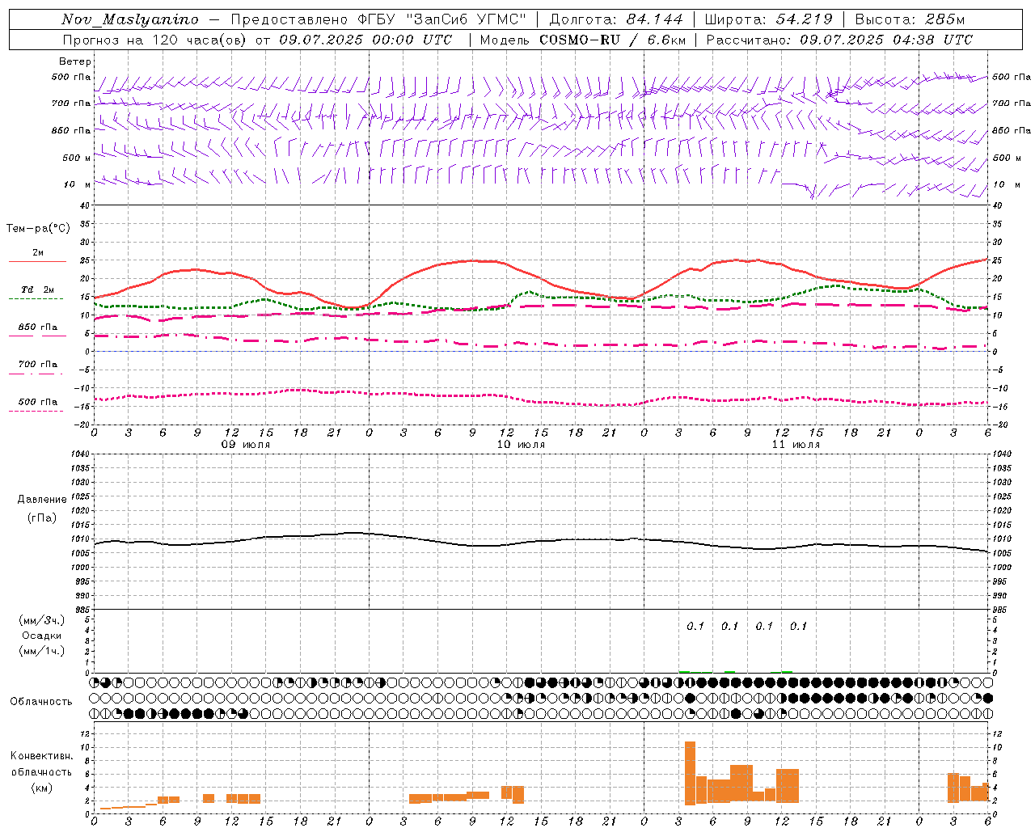
Task: Click the model label "Модель COSMO-RU / 6.6км"
Action: pos(583,40)
